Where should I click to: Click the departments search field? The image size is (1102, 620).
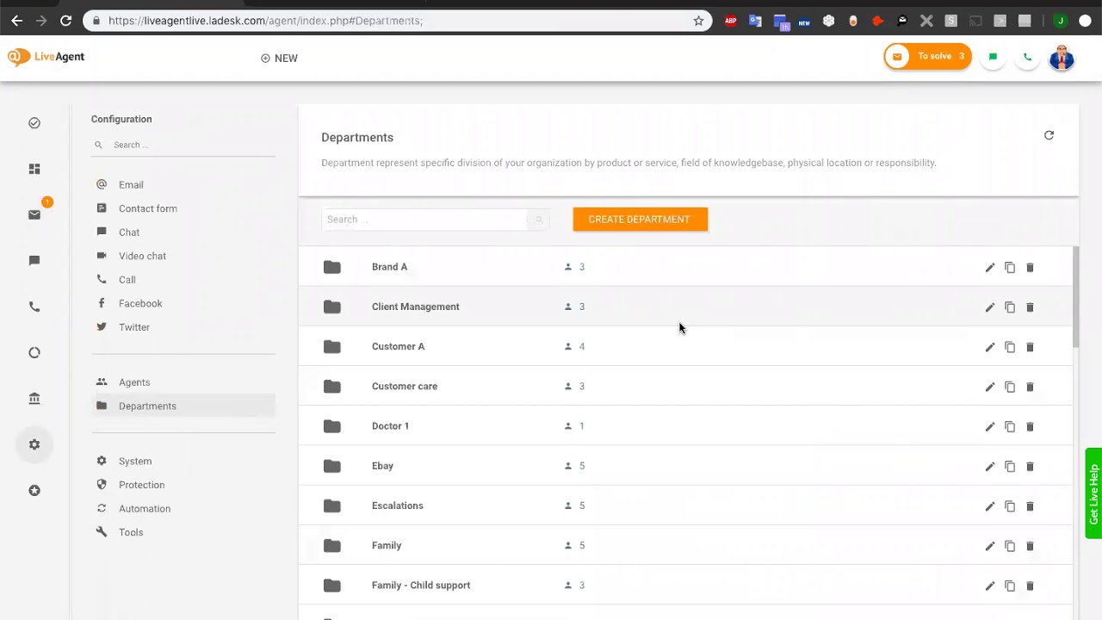(424, 220)
